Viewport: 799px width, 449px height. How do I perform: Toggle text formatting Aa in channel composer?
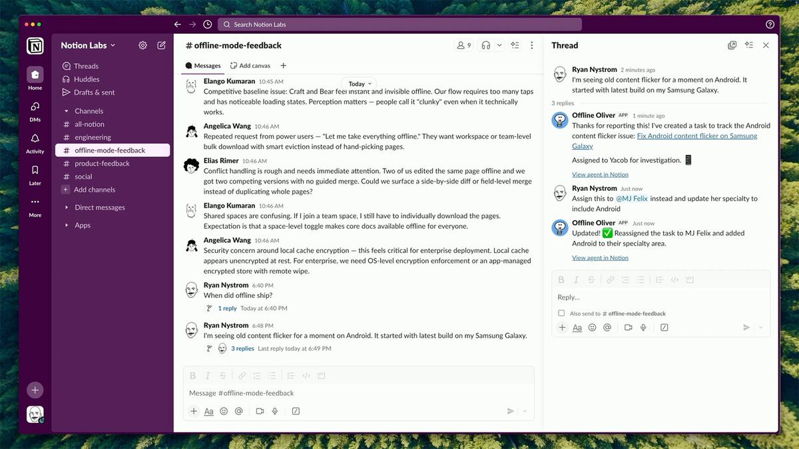click(x=208, y=411)
